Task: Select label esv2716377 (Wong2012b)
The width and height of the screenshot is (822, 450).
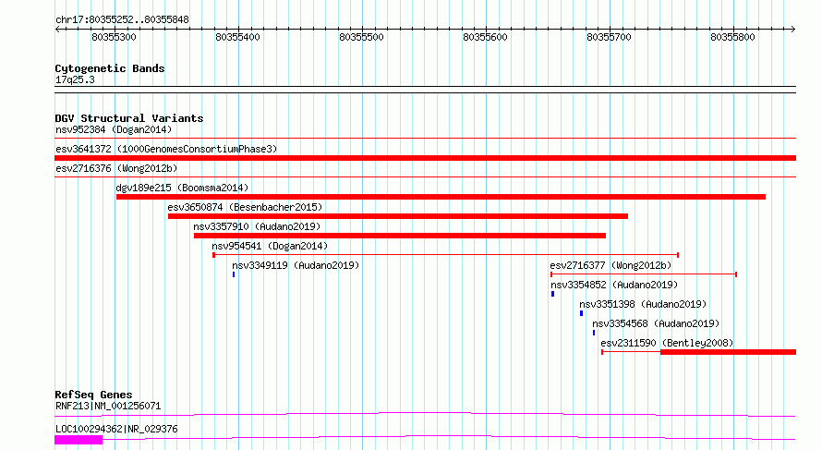Action: point(610,265)
